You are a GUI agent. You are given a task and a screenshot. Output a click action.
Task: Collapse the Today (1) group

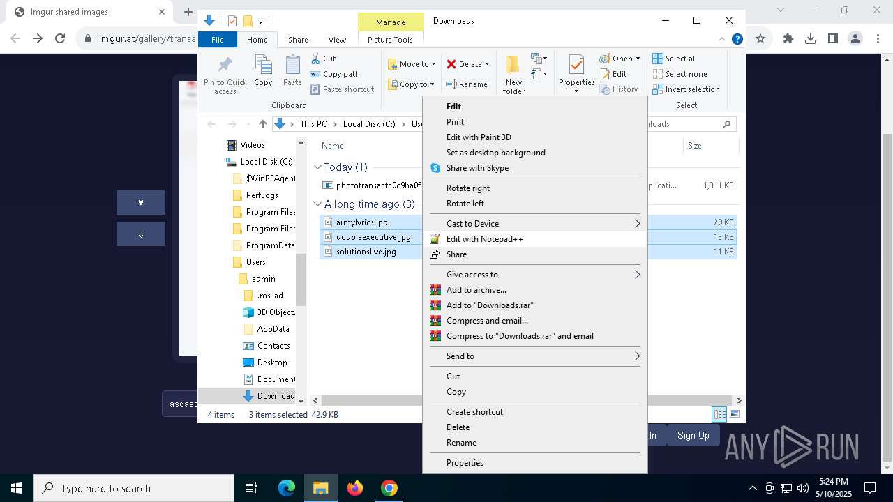coord(317,167)
